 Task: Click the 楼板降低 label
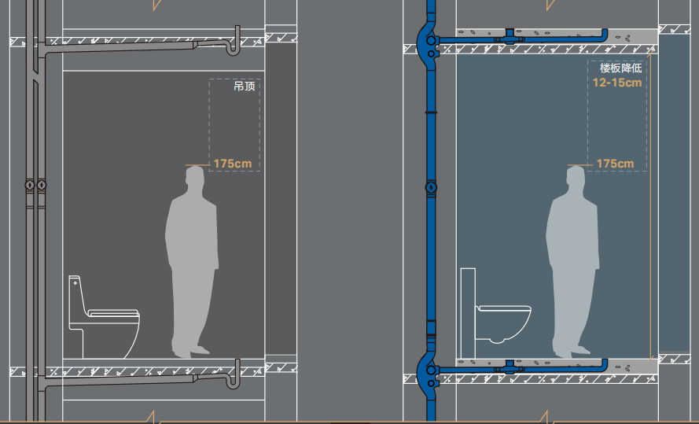620,68
